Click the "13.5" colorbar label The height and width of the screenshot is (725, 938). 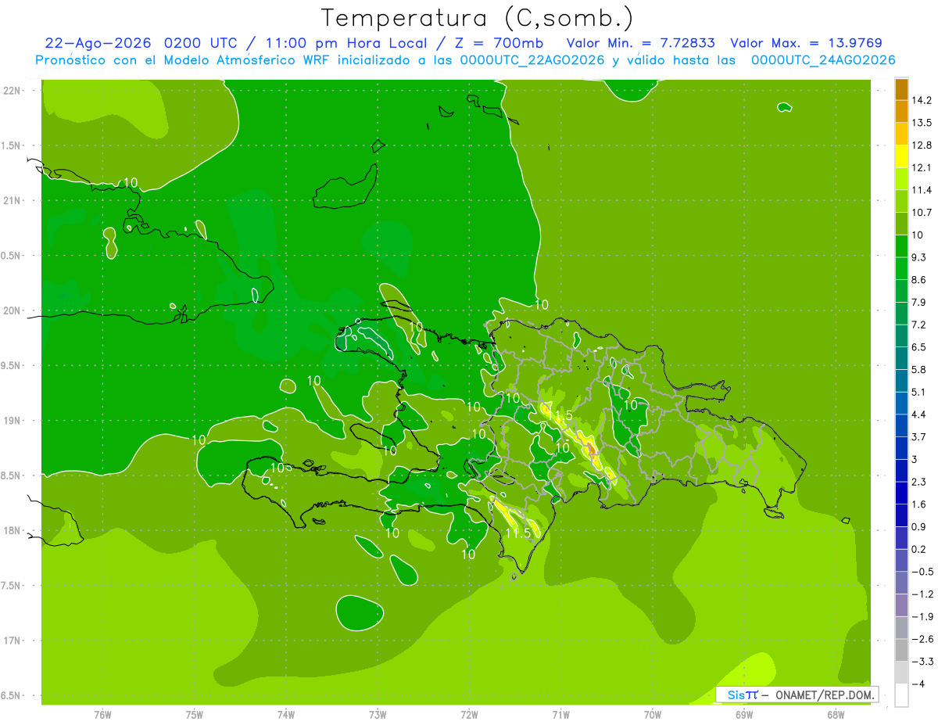pos(922,123)
